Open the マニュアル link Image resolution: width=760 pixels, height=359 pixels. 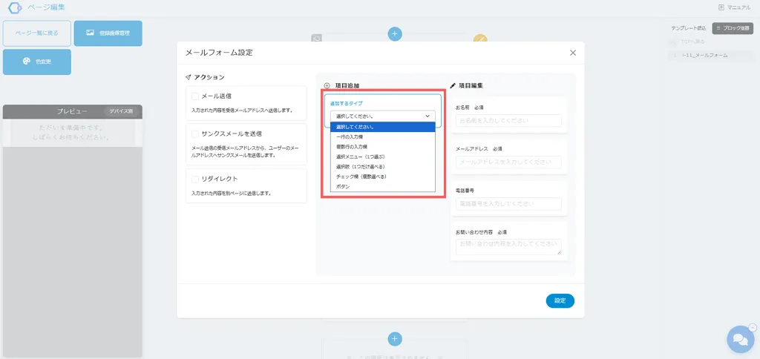[734, 7]
